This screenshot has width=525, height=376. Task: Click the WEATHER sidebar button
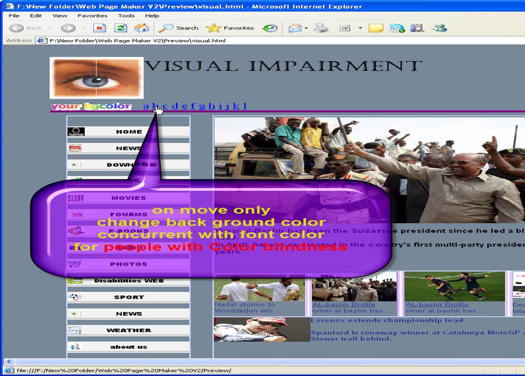click(x=128, y=331)
